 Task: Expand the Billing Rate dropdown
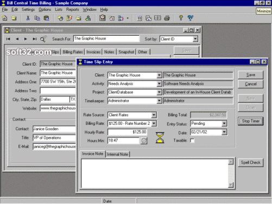point(154,124)
